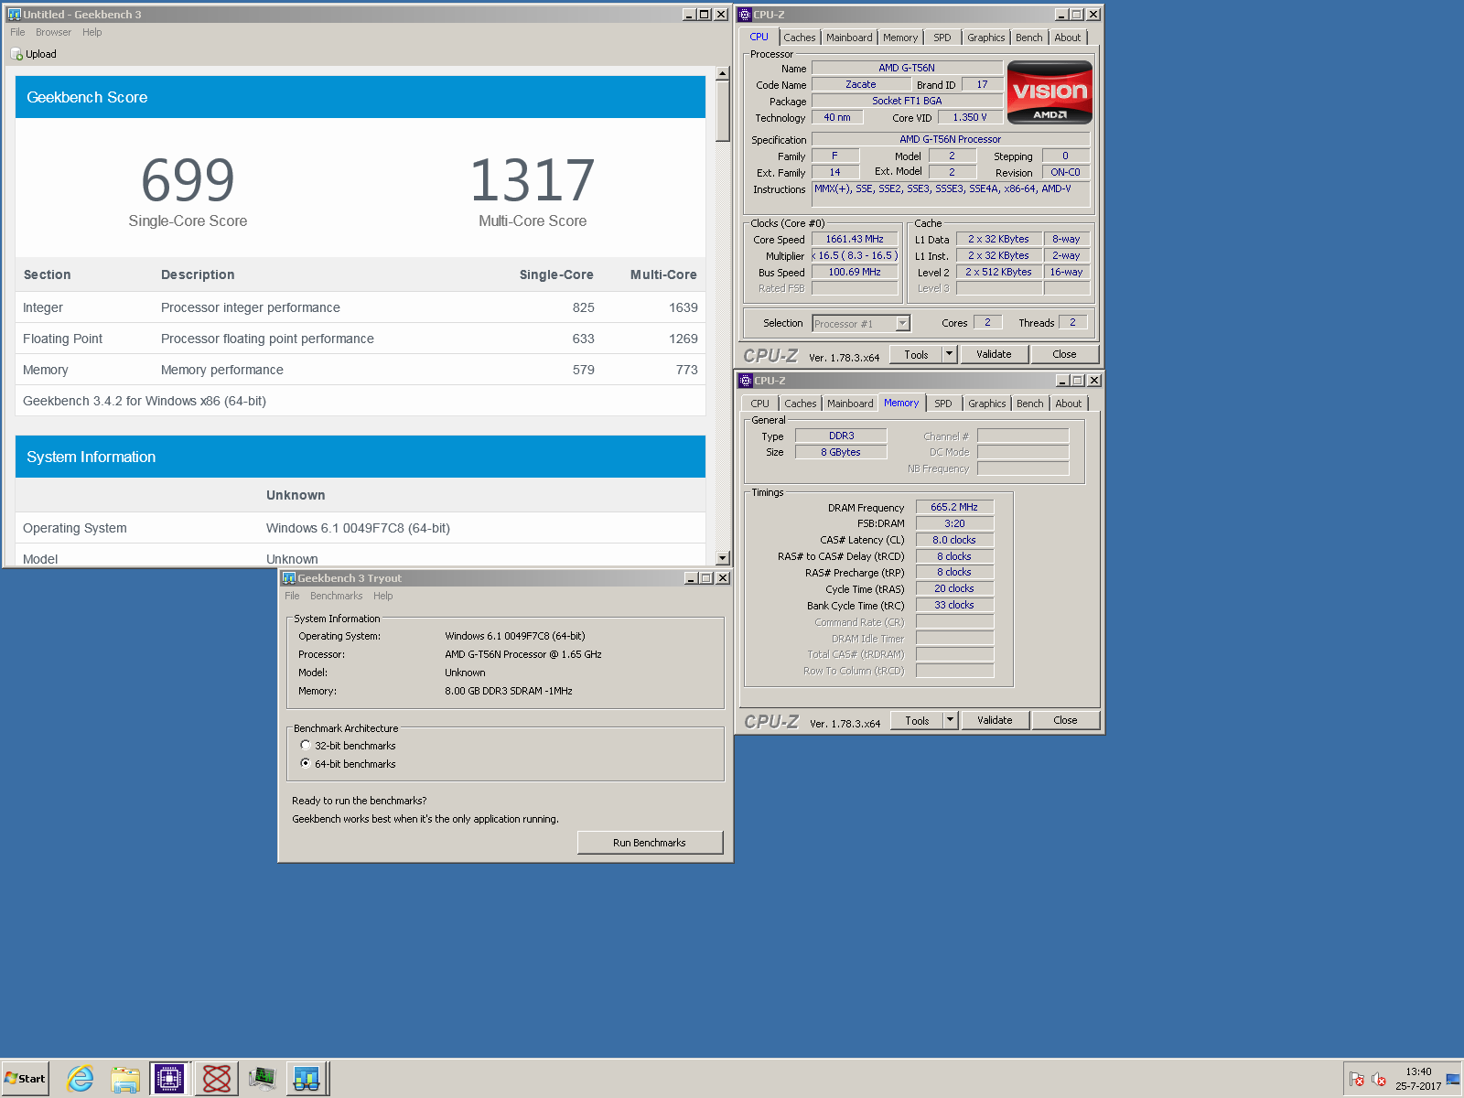Switch to Bench tab in upper CPU-Z
Viewport: 1464px width, 1098px height.
click(1029, 38)
